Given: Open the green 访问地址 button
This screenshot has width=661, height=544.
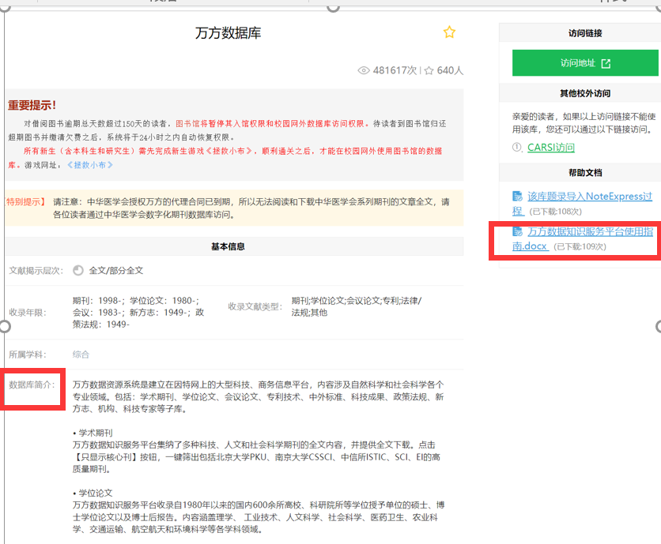Looking at the screenshot, I should [585, 63].
